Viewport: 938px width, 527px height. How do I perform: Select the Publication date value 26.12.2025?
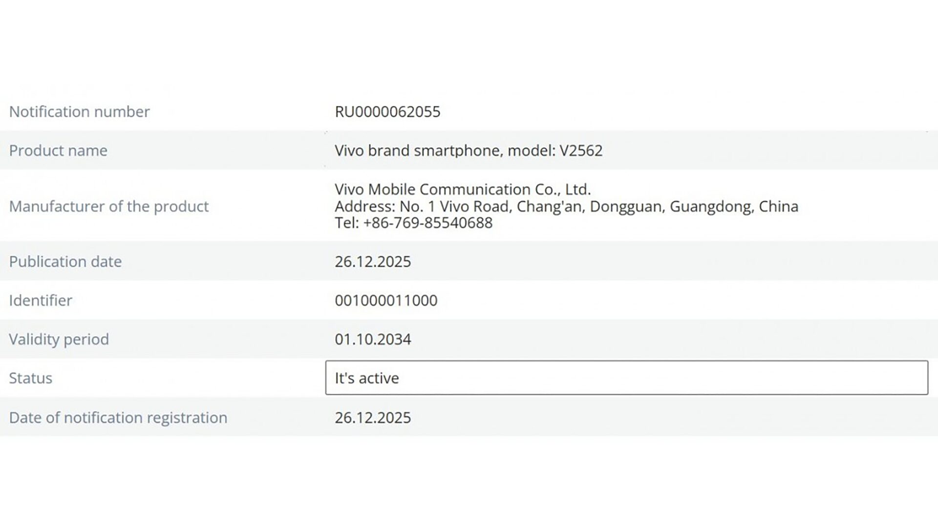(x=373, y=262)
